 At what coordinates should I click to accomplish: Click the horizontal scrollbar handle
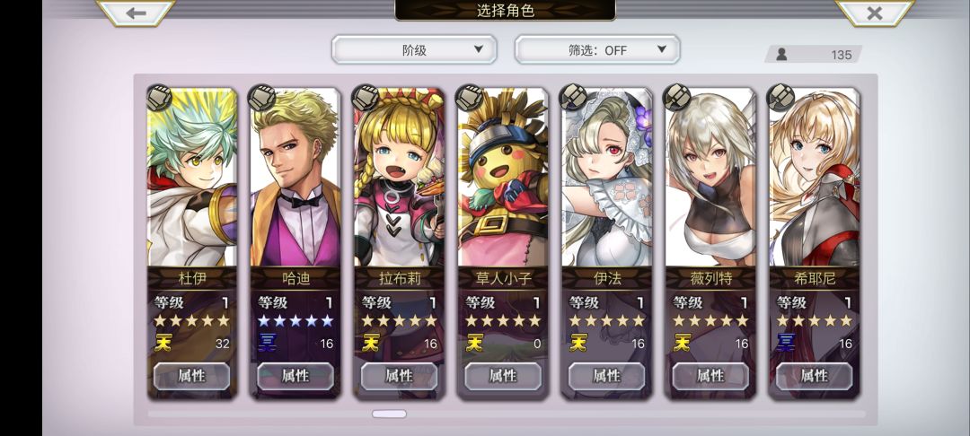389,414
